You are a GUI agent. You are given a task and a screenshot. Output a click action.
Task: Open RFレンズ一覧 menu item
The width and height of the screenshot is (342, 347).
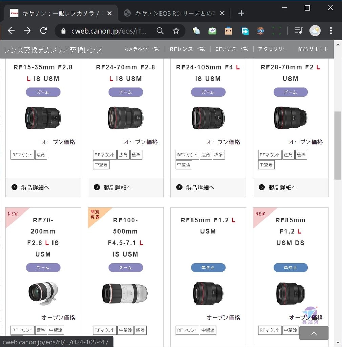[187, 49]
